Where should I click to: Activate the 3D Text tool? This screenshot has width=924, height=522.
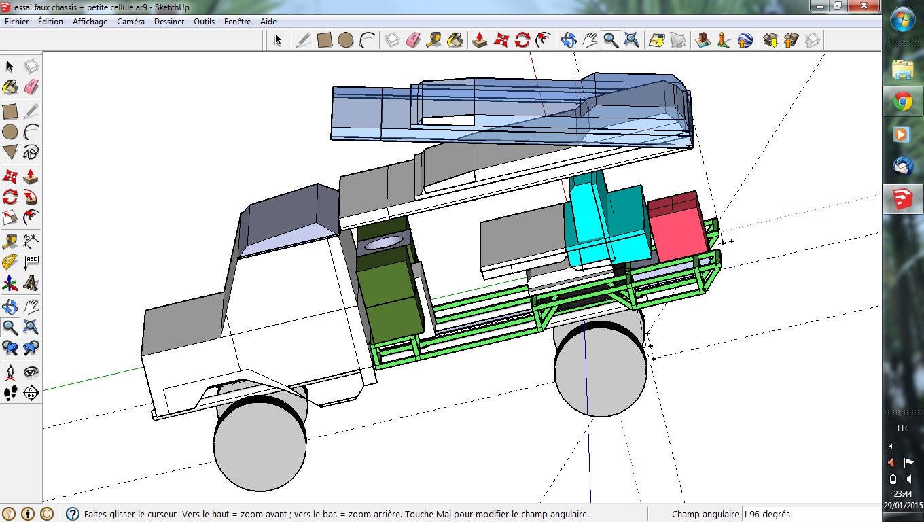(31, 283)
